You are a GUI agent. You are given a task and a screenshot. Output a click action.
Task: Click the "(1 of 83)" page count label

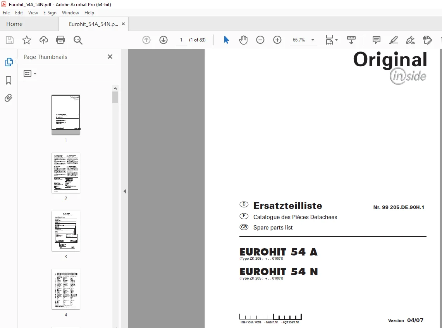point(197,40)
